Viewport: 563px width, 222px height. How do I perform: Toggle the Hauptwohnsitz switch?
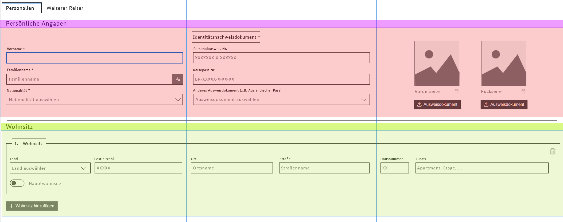[x=17, y=183]
